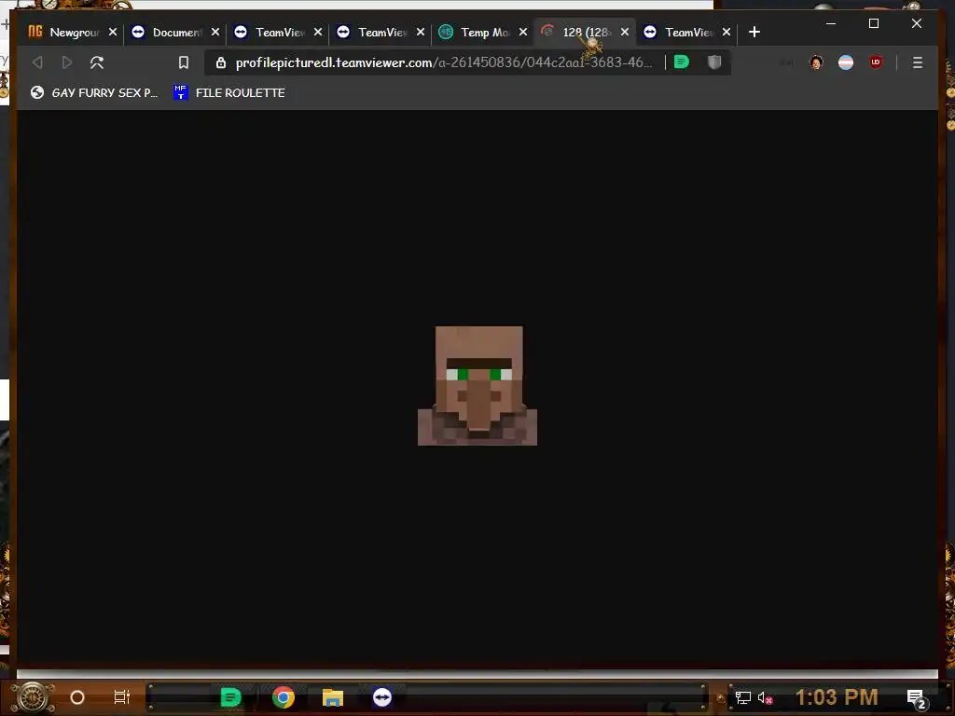Click the trans flag extension icon
This screenshot has height=716, width=955.
[846, 62]
